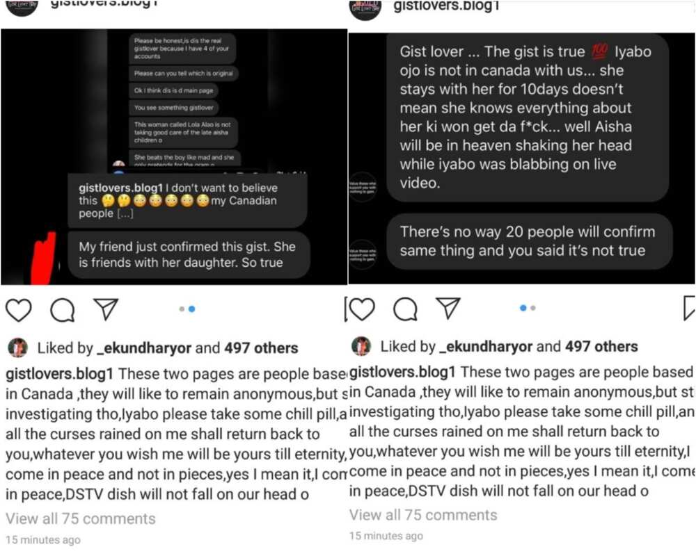This screenshot has width=696, height=556.
Task: Open _ekundharyor profile from left post likes
Action: [144, 348]
